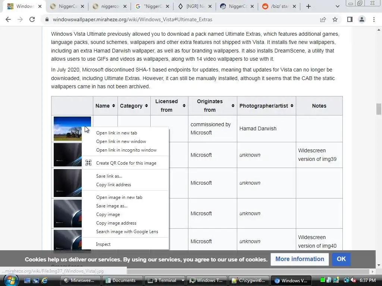
Task: Click the 6:37 PM taskbar clock
Action: [x=367, y=280]
